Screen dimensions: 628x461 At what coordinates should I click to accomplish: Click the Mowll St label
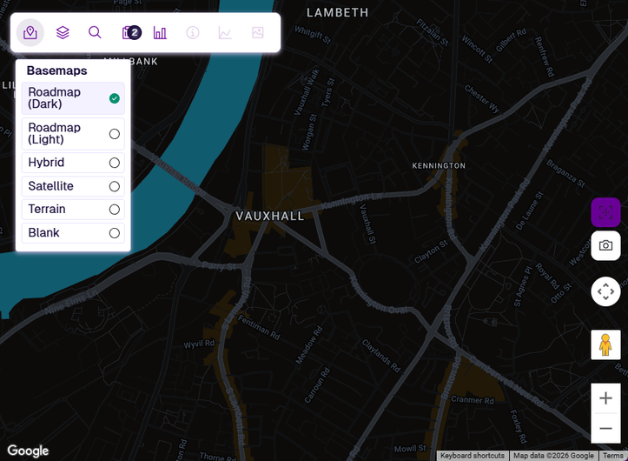click(x=410, y=448)
